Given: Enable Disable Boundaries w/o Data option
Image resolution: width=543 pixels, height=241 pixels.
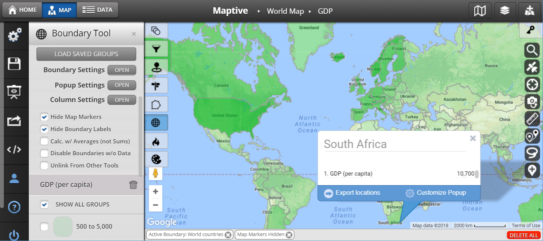Looking at the screenshot, I should pos(44,153).
